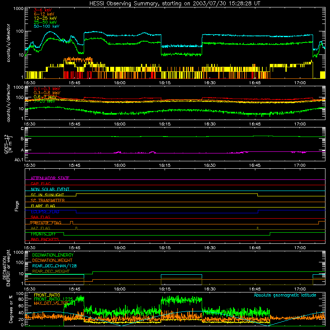Click the 0.3-0.8 MeV legend label

[47, 93]
